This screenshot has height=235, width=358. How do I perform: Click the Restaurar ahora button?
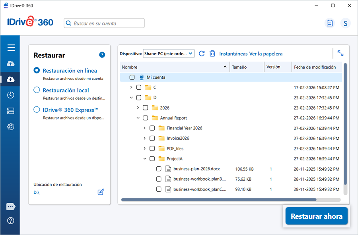coord(316,217)
